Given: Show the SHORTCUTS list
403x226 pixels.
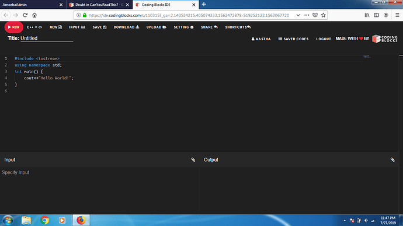Looking at the screenshot, I should coord(238,27).
